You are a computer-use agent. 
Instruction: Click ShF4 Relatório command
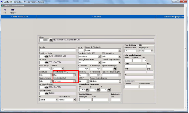tap(13, 11)
